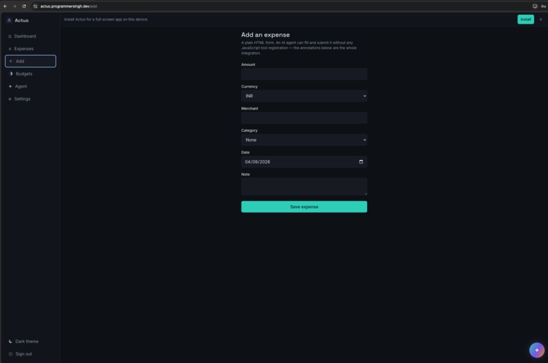Screen dimensions: 548x363
Task: Click the install app icon in browser toolbar
Action: click(x=534, y=6)
